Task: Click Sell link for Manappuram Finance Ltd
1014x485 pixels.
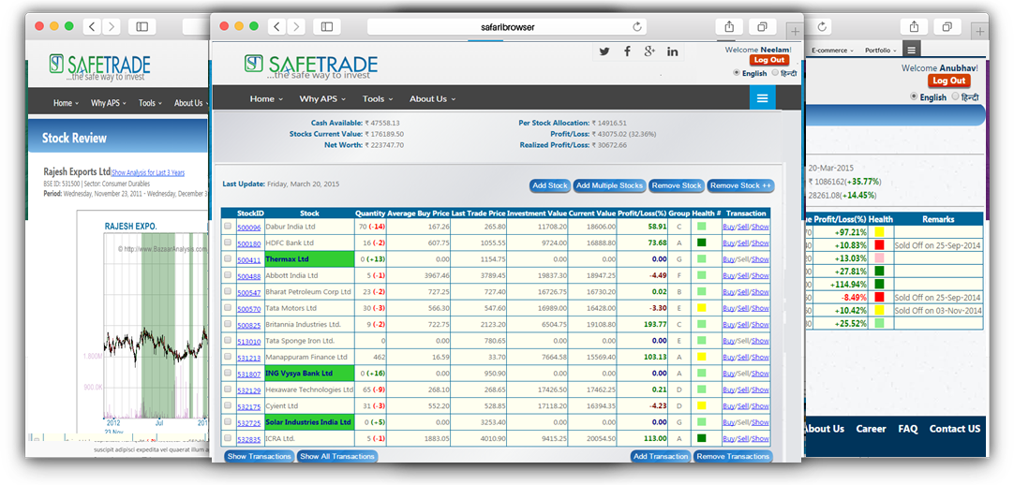Action: click(742, 357)
